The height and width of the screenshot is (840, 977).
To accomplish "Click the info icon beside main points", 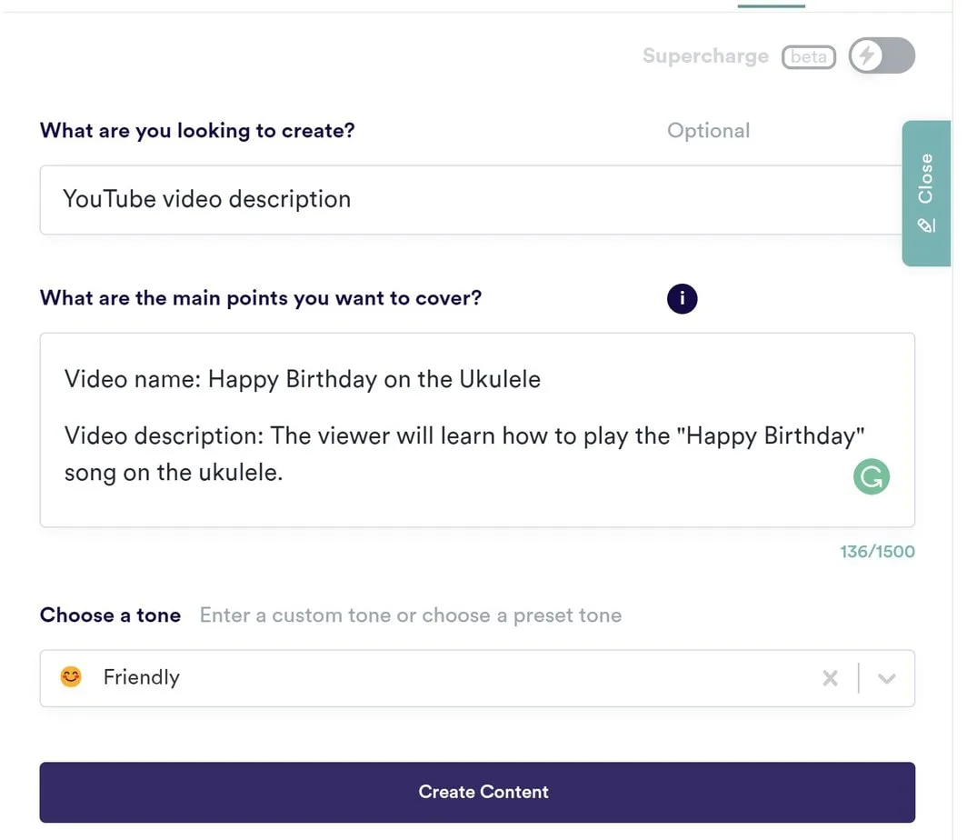I will point(682,298).
